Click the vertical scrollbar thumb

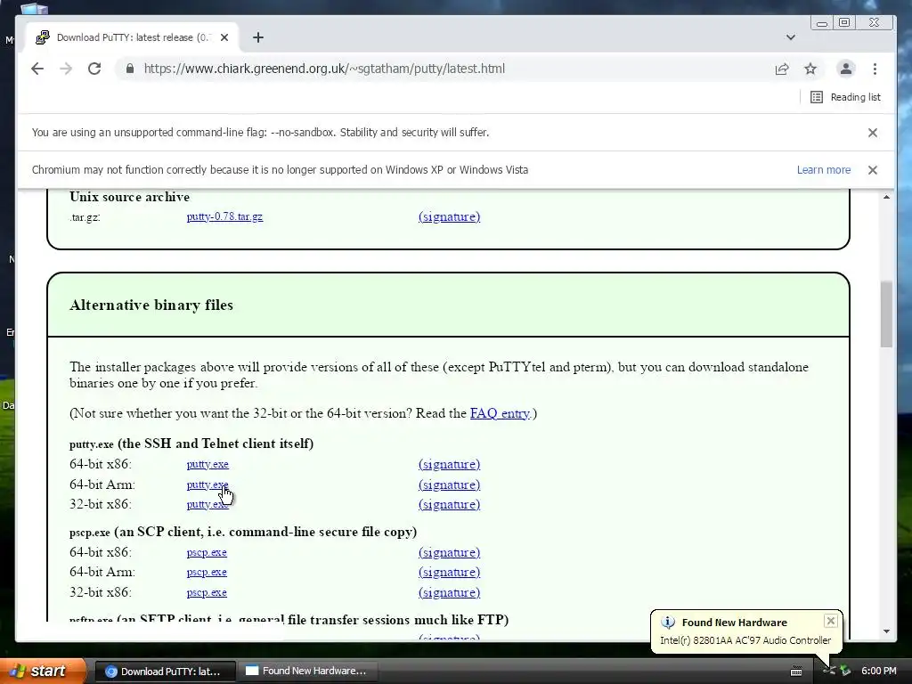(x=886, y=314)
